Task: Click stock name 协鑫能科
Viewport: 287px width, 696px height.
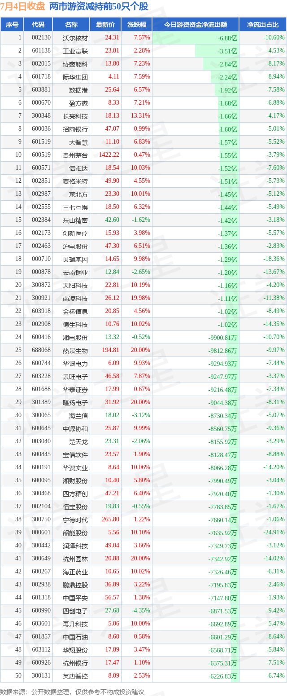Action: [75, 64]
